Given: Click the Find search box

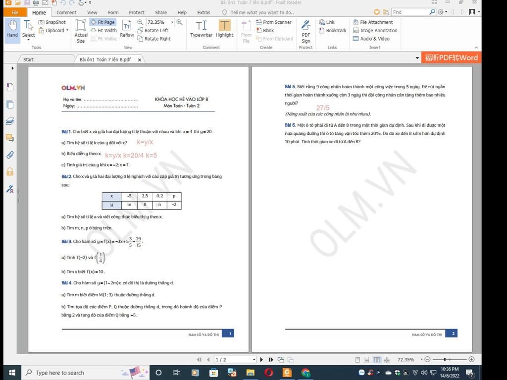Looking at the screenshot, I should point(410,12).
